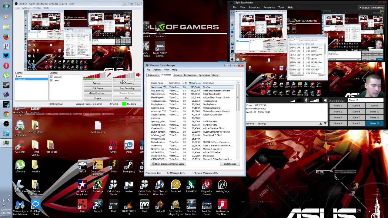Click Stop Recording in OBS
The height and width of the screenshot is (218, 388).
tap(127, 88)
